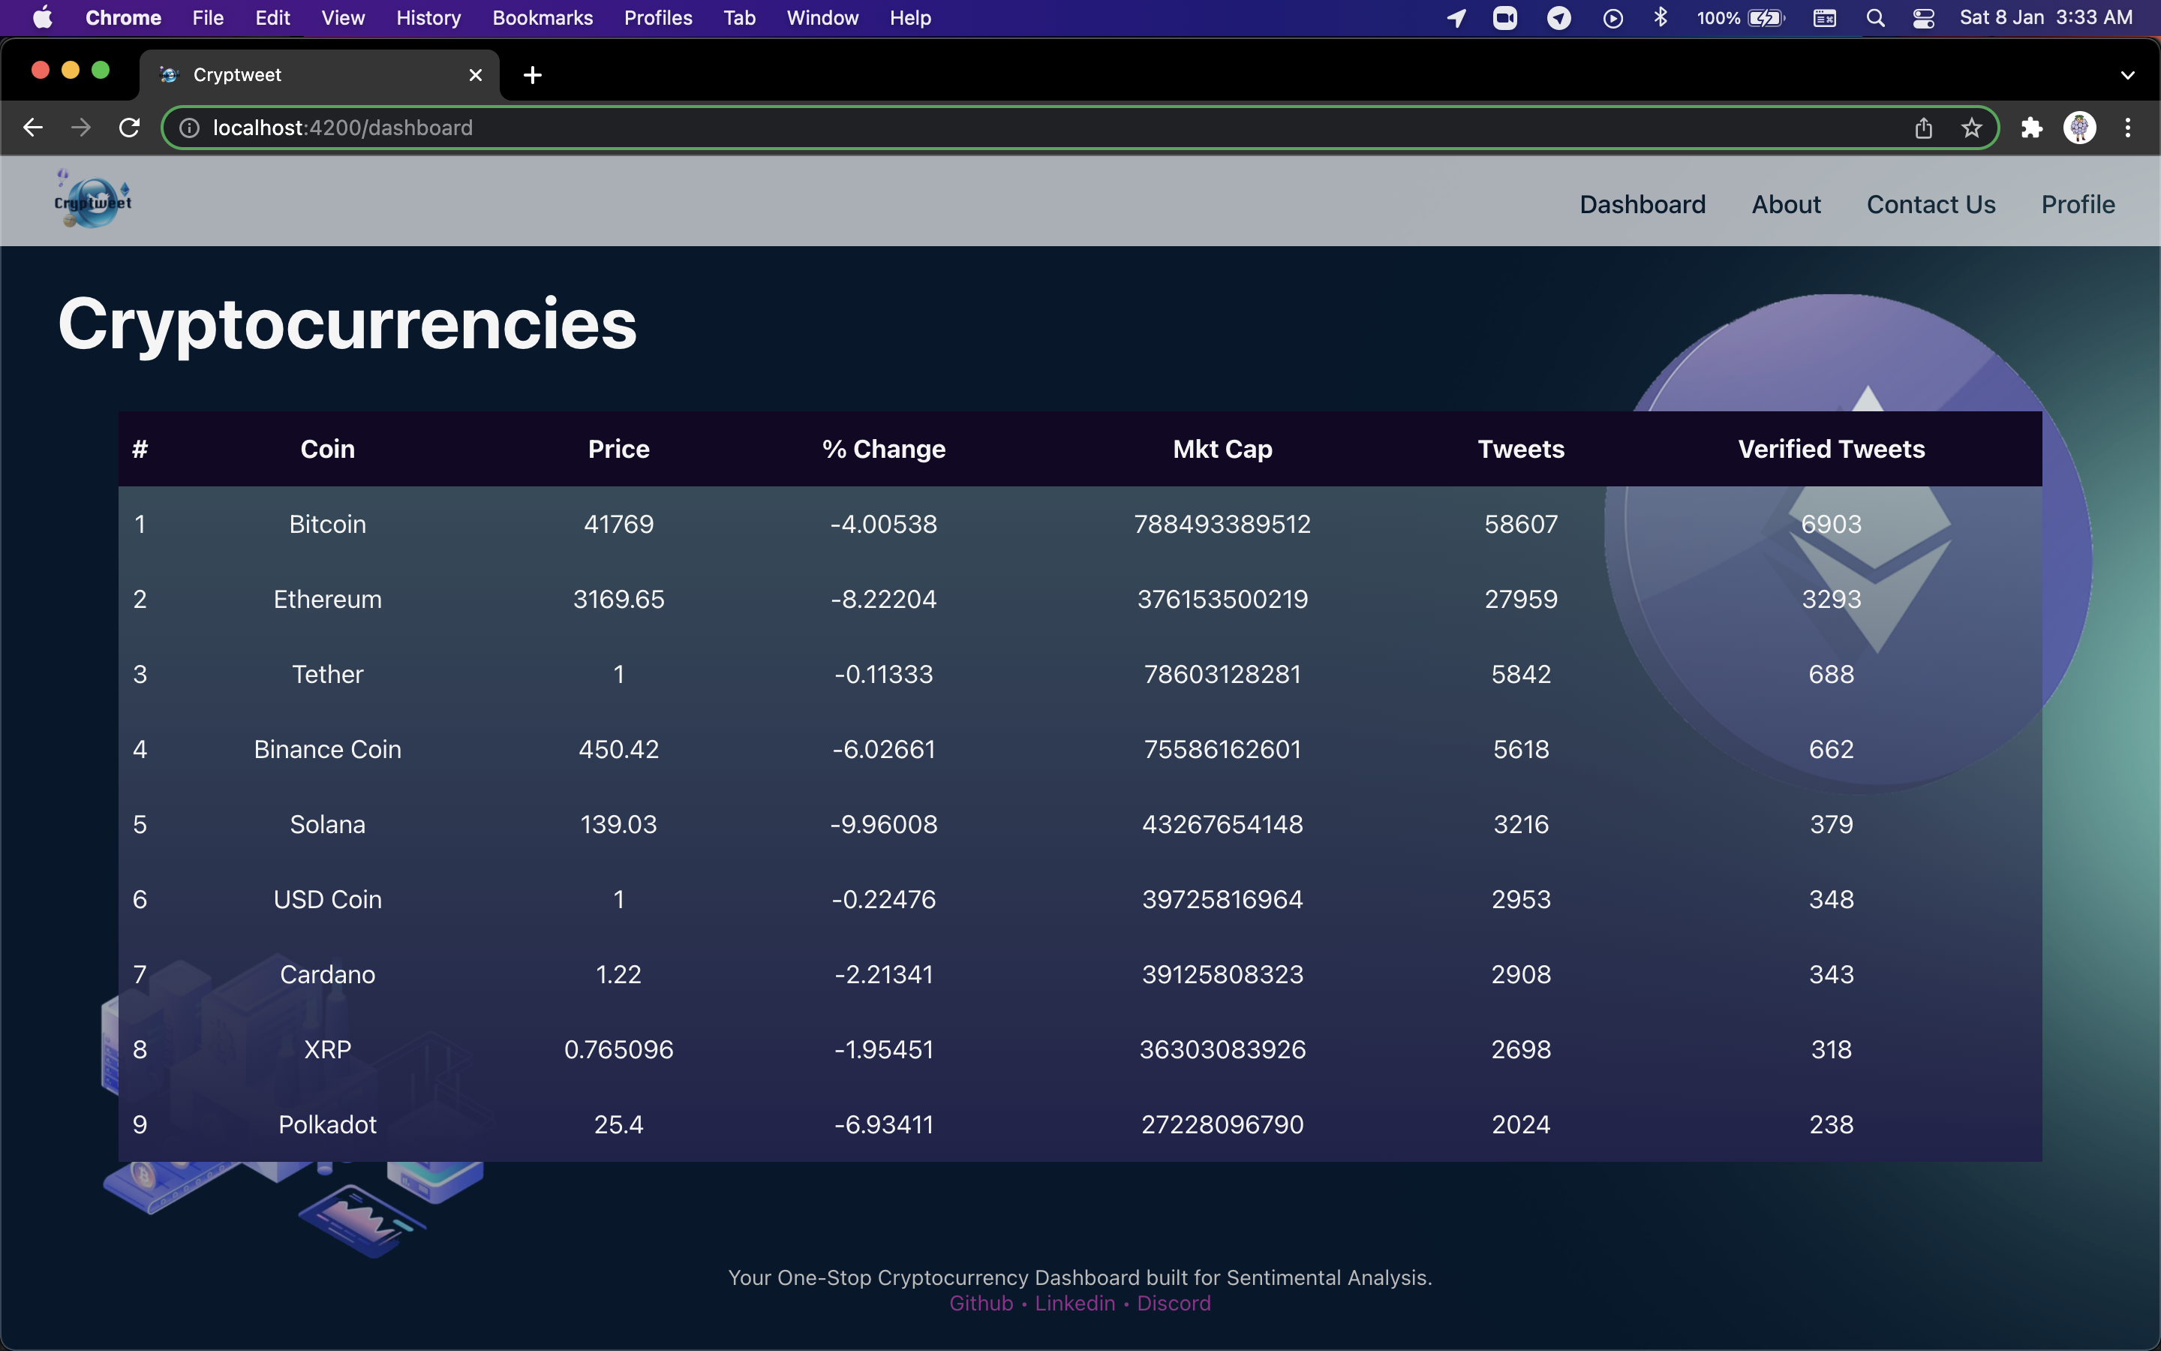The height and width of the screenshot is (1351, 2161).
Task: Click the share page icon in address bar
Action: [x=1923, y=128]
